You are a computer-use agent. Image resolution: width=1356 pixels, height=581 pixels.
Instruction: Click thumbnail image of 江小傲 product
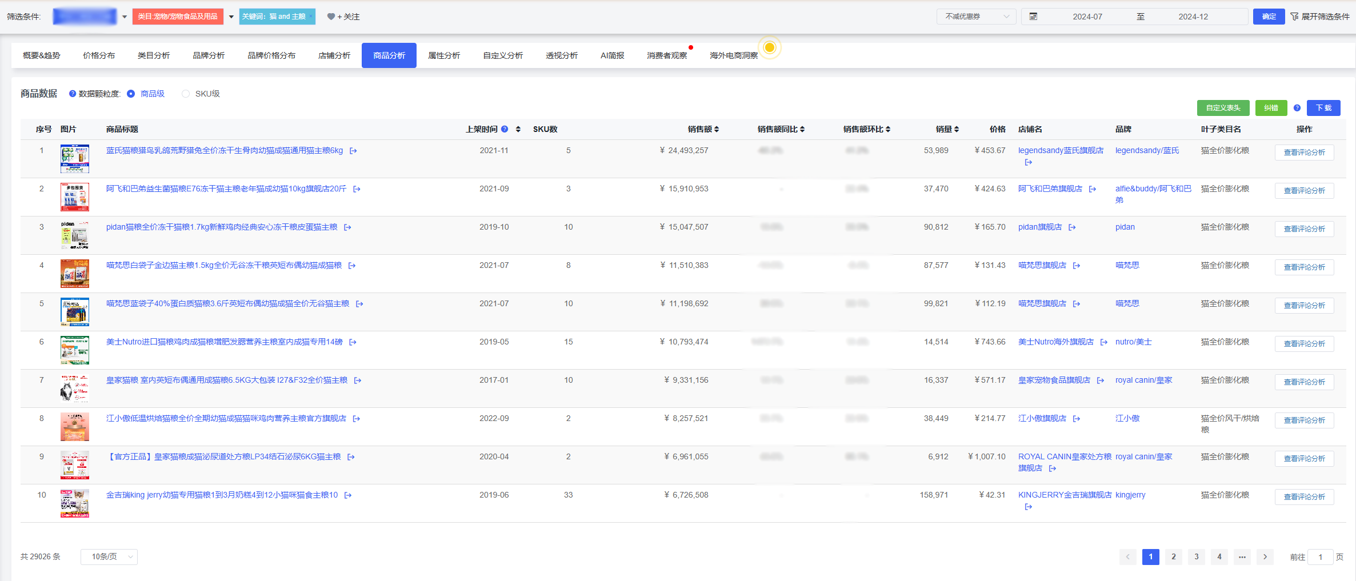click(75, 427)
